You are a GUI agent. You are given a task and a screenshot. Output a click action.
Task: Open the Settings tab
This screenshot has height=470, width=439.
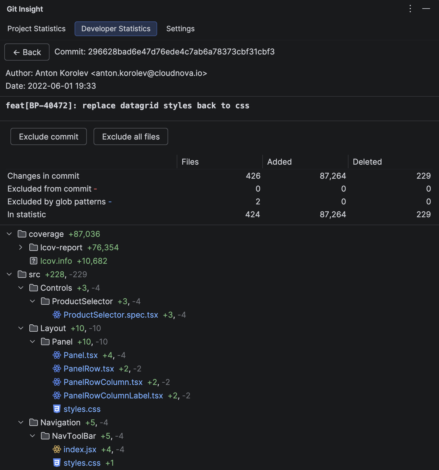coord(180,28)
